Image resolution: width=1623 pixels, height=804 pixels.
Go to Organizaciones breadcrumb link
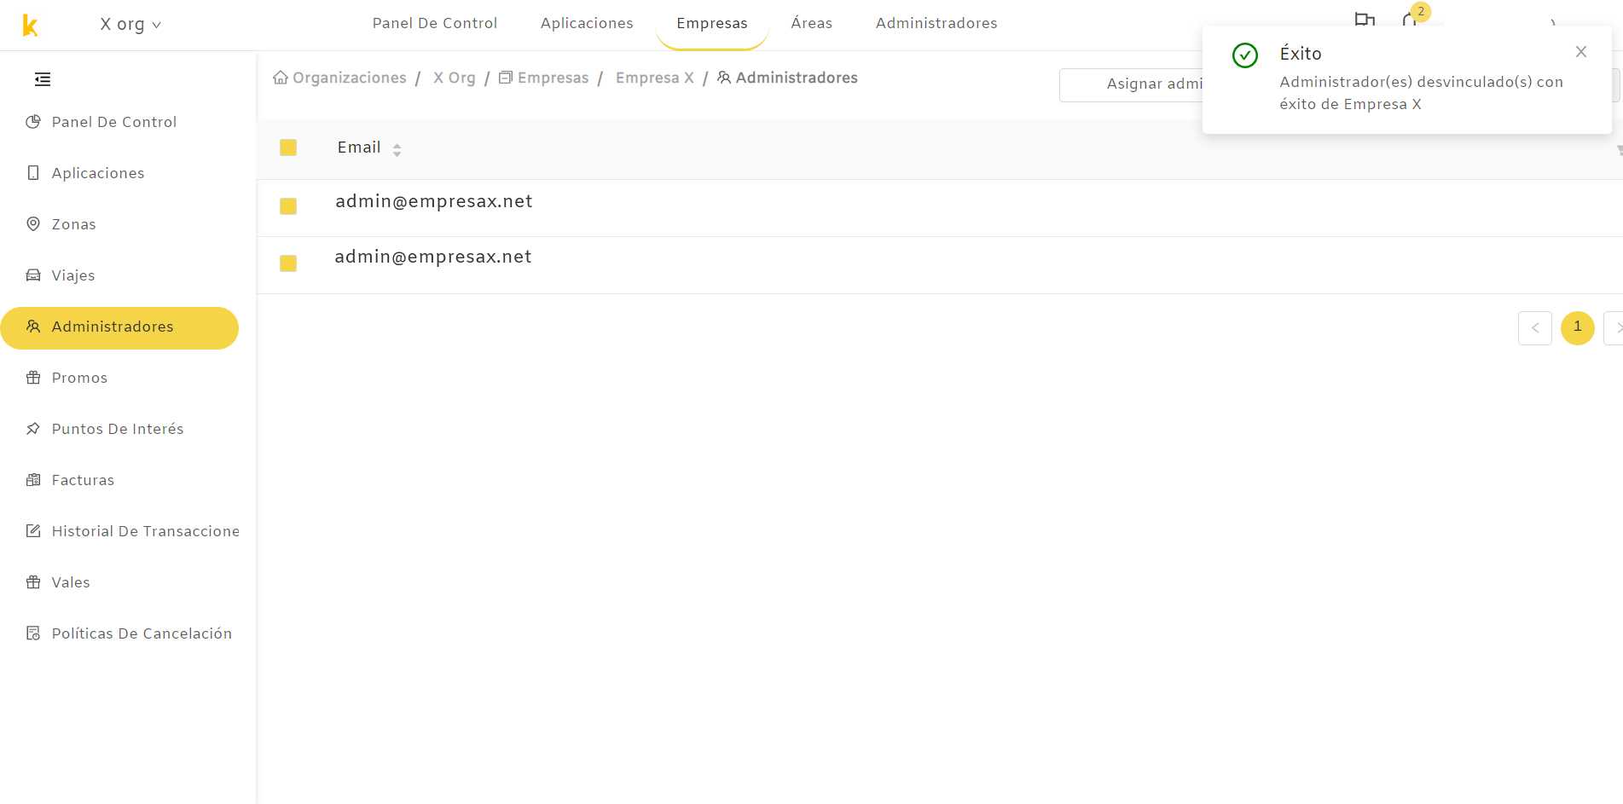[350, 78]
